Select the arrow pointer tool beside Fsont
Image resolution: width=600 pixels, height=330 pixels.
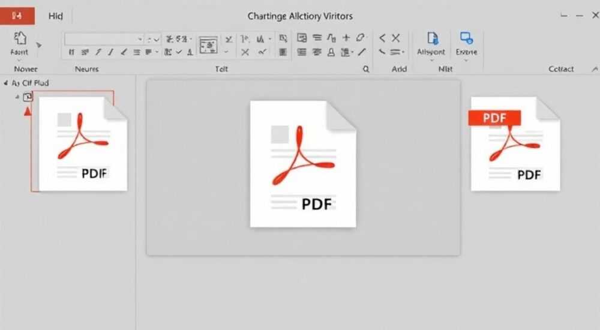tap(38, 45)
